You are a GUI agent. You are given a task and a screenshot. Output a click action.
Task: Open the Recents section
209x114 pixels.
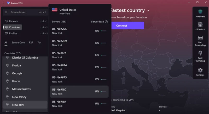pos(13,21)
